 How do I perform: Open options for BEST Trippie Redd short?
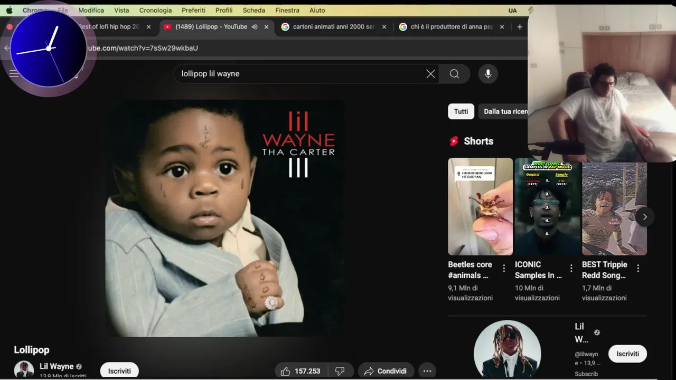[x=638, y=268]
